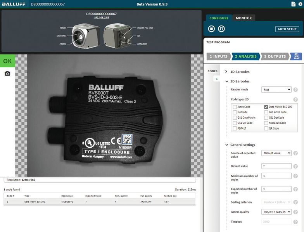Enable PDF417 checkbox

click(x=235, y=128)
